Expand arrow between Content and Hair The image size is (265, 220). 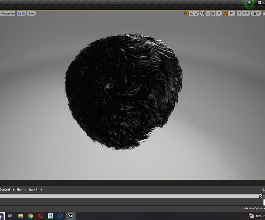coord(13,190)
